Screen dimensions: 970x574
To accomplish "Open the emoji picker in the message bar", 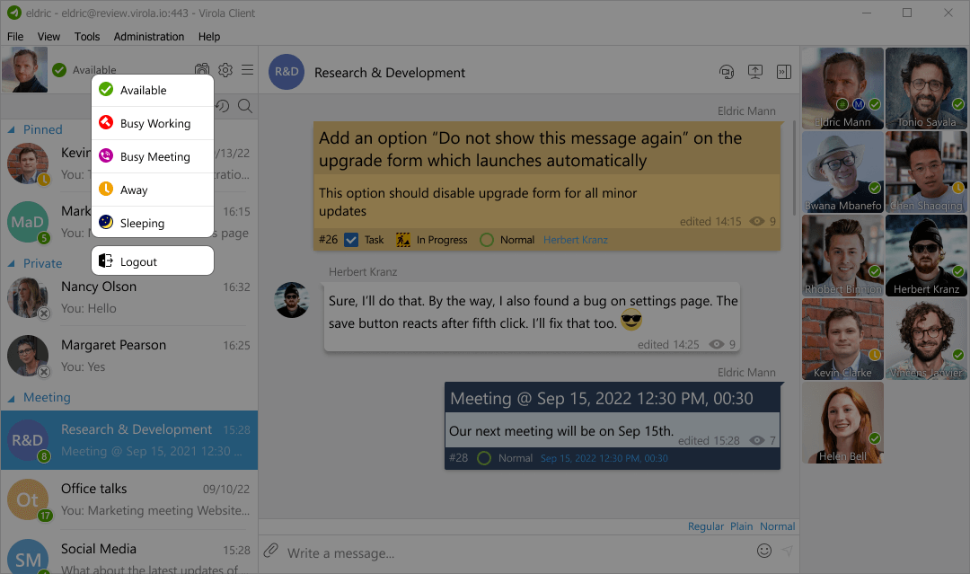I will click(x=763, y=551).
